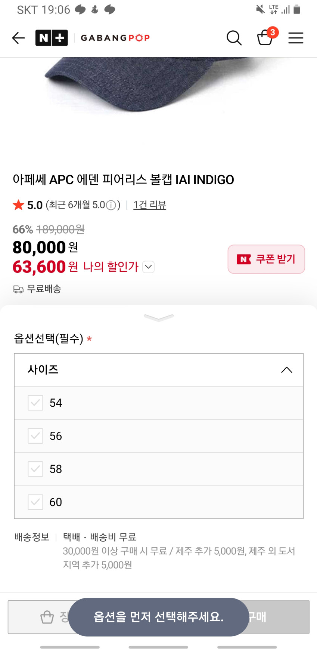The width and height of the screenshot is (317, 653).
Task: Open shopping cart with 3 items
Action: (265, 37)
